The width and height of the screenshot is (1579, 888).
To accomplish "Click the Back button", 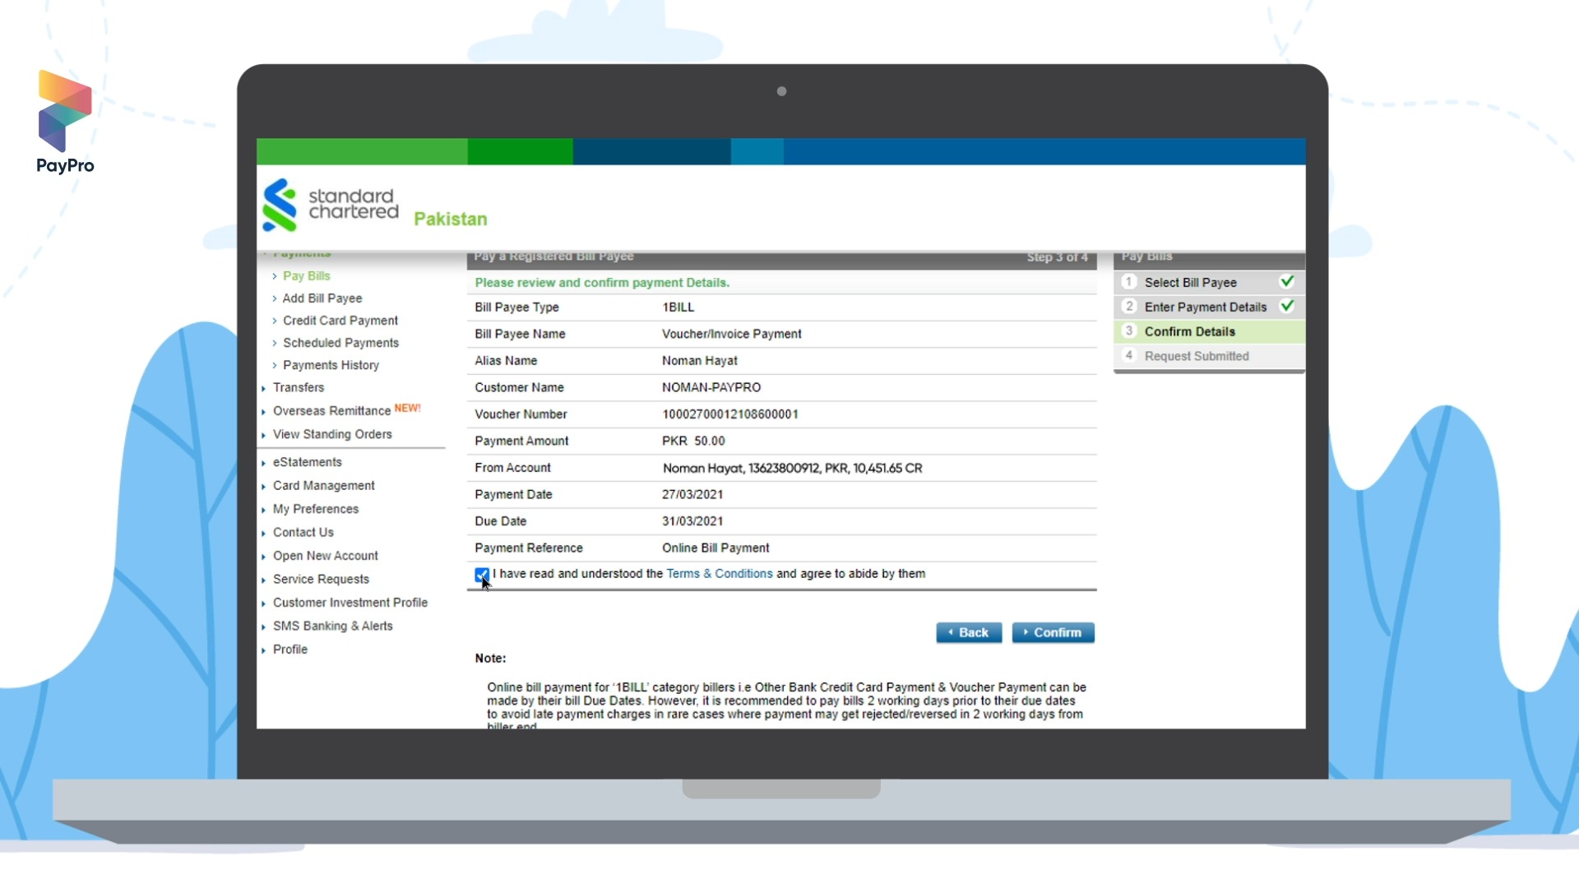I will [x=969, y=632].
